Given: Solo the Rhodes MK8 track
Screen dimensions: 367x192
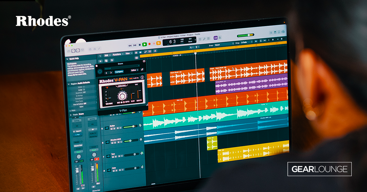Looking at the screenshot, I should [114, 142].
